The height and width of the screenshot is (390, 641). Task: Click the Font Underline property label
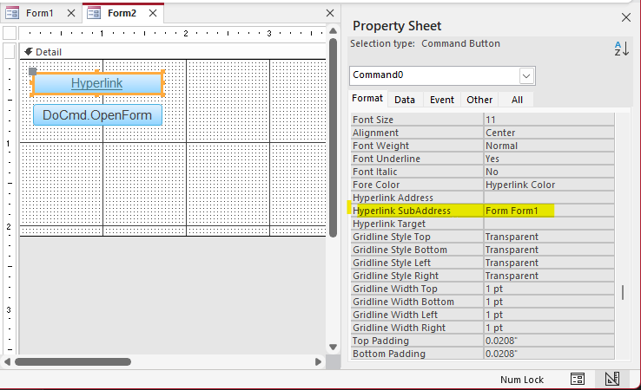pos(387,159)
